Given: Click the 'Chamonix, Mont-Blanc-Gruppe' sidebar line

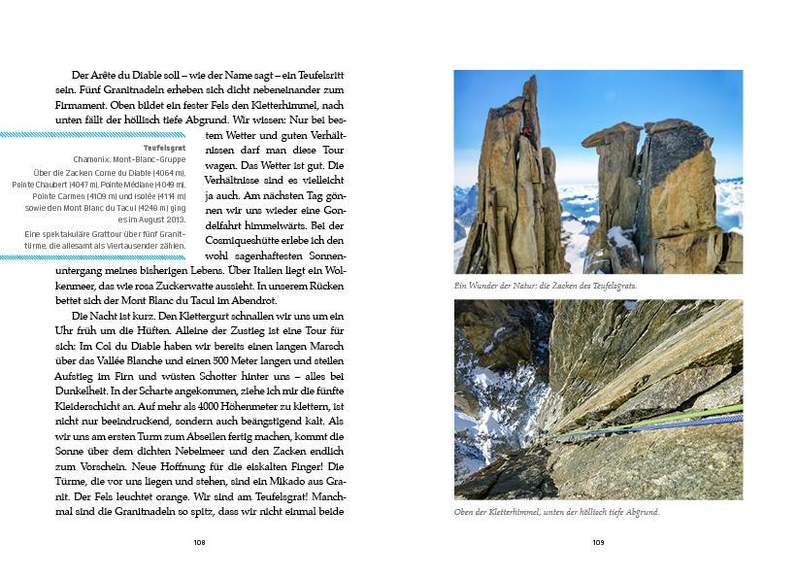Looking at the screenshot, I should pyautogui.click(x=128, y=159).
